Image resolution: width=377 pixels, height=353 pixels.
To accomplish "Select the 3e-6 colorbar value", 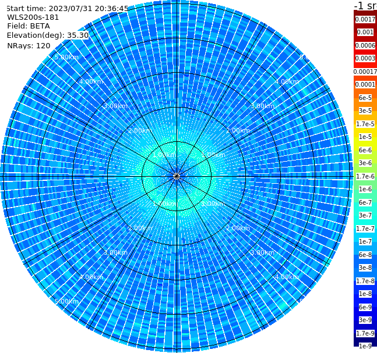I will [x=365, y=163].
